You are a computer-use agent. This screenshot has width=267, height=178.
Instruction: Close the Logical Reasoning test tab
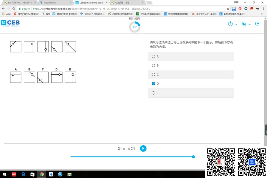(106, 3)
